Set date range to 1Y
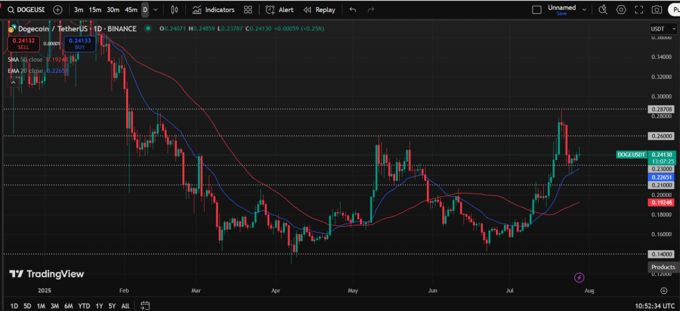680x311 pixels. click(x=100, y=306)
